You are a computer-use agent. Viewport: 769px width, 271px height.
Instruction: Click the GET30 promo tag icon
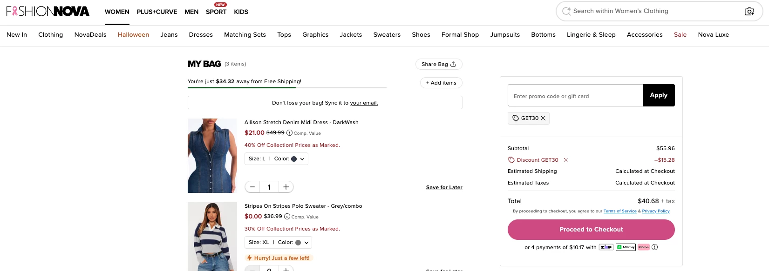point(516,118)
